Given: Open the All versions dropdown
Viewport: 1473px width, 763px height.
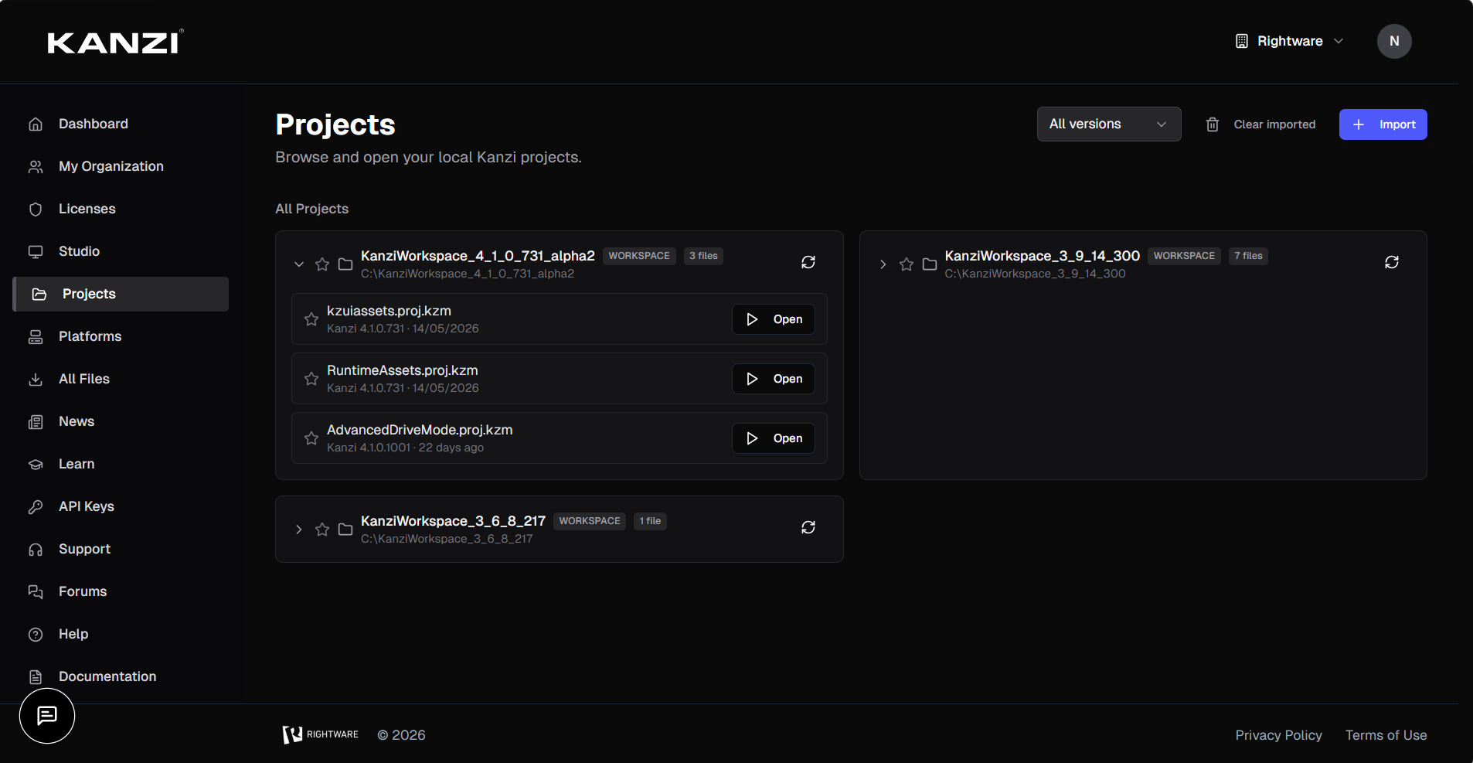Looking at the screenshot, I should [x=1109, y=124].
